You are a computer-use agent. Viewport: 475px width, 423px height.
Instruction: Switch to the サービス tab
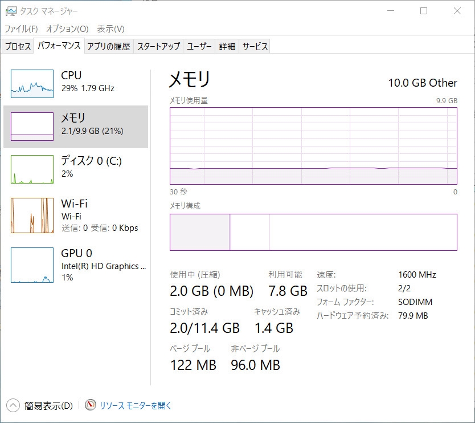pos(255,46)
